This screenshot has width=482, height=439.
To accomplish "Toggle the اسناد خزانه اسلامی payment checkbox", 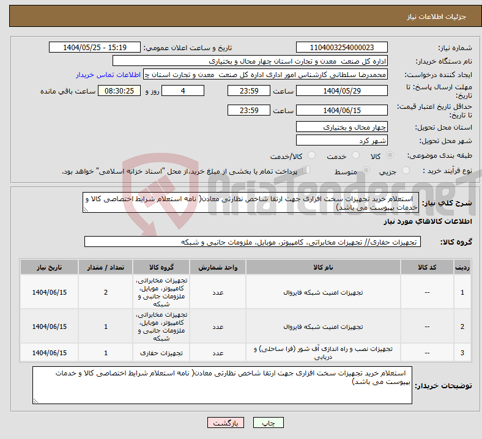I will point(307,171).
